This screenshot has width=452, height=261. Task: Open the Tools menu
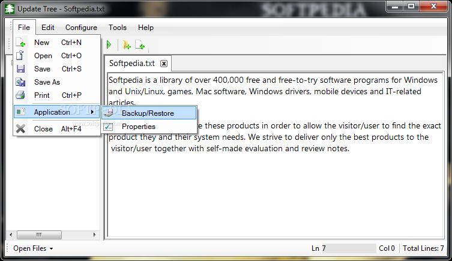click(117, 28)
